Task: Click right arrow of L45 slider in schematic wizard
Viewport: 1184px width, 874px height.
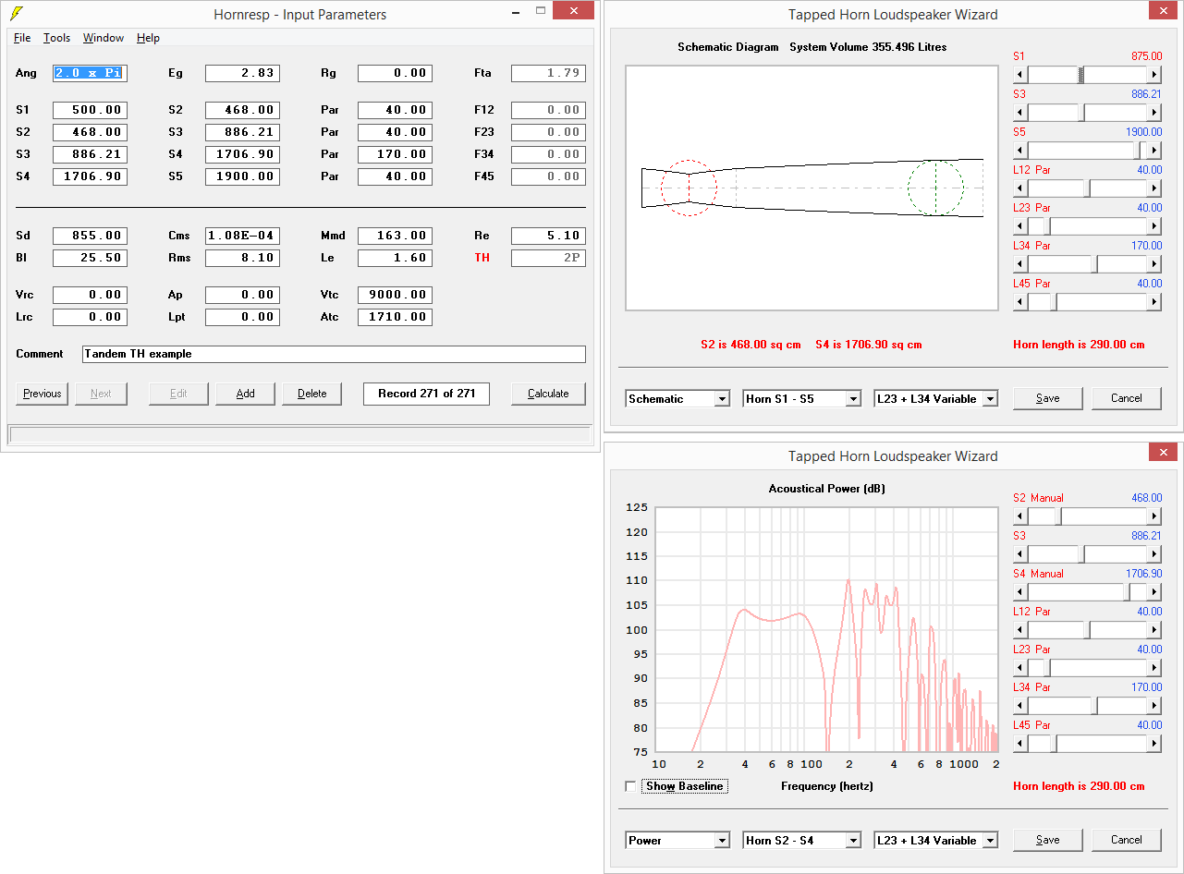Action: click(x=1153, y=302)
